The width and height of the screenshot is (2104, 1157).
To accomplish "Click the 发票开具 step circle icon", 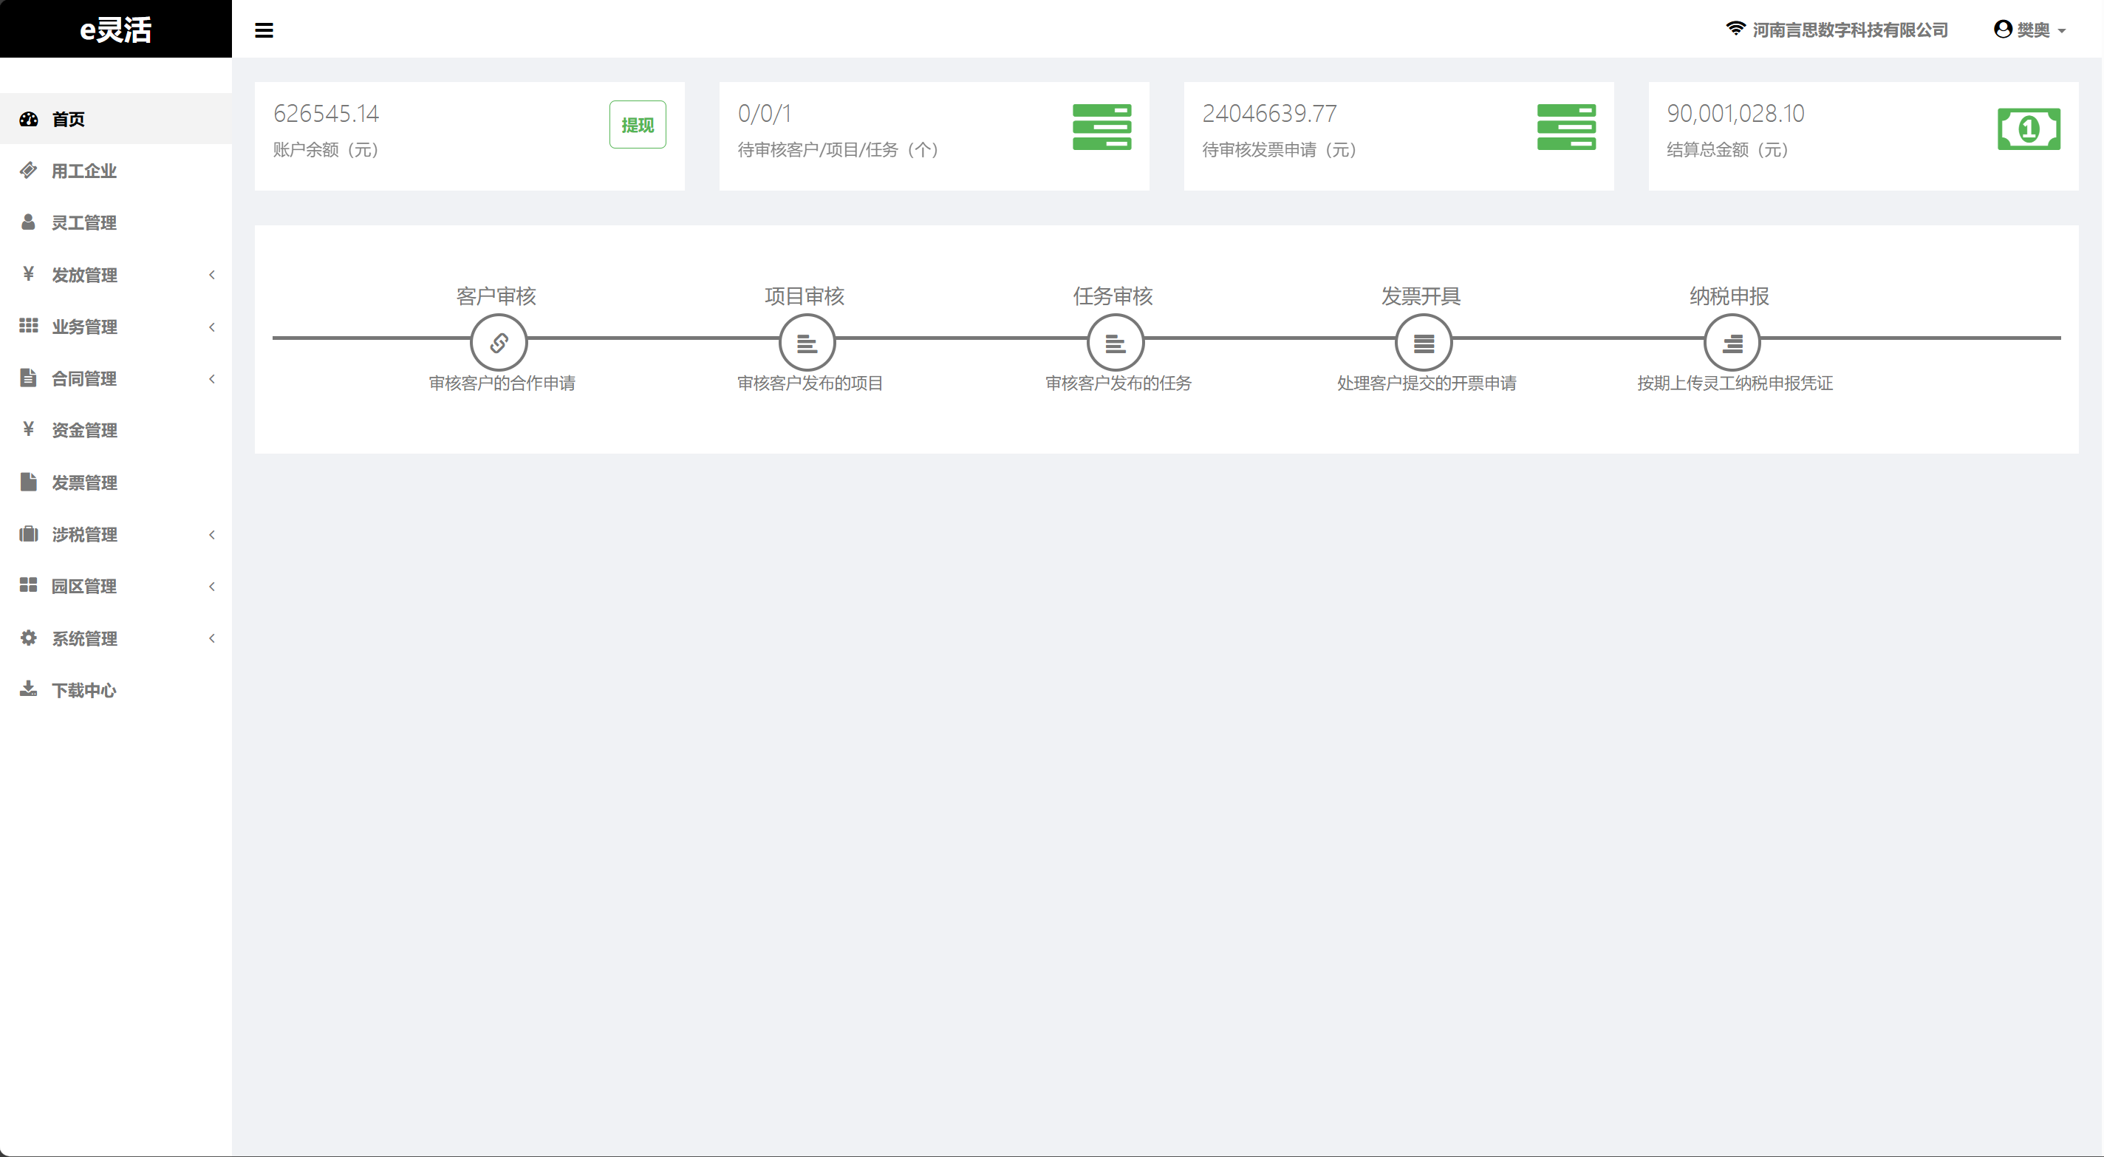I will [1423, 342].
